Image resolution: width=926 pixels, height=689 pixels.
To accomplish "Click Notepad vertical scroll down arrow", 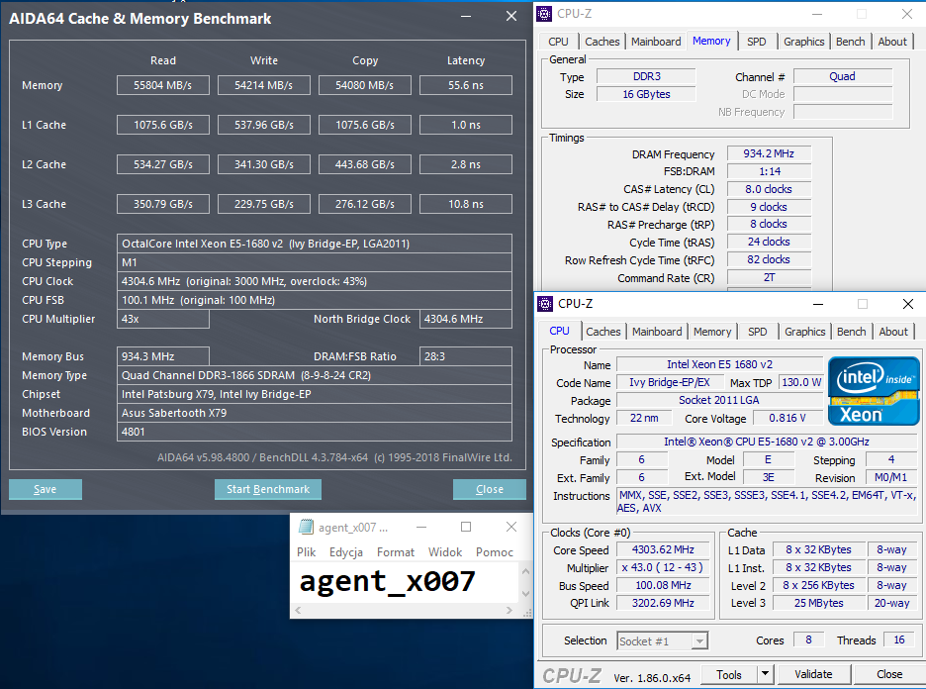I will (525, 594).
